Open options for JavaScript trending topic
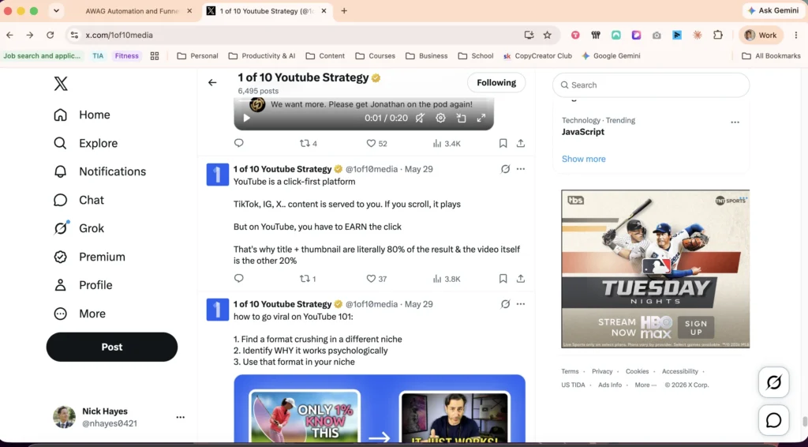Viewport: 808px width, 447px height. pos(735,122)
